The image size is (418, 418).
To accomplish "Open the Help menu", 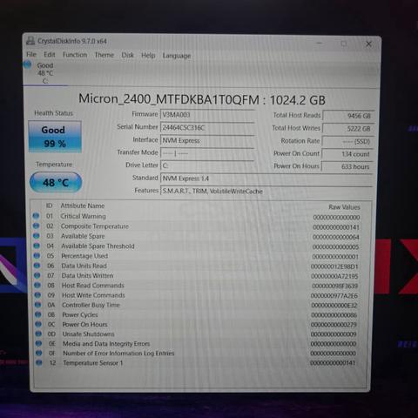I will click(148, 55).
